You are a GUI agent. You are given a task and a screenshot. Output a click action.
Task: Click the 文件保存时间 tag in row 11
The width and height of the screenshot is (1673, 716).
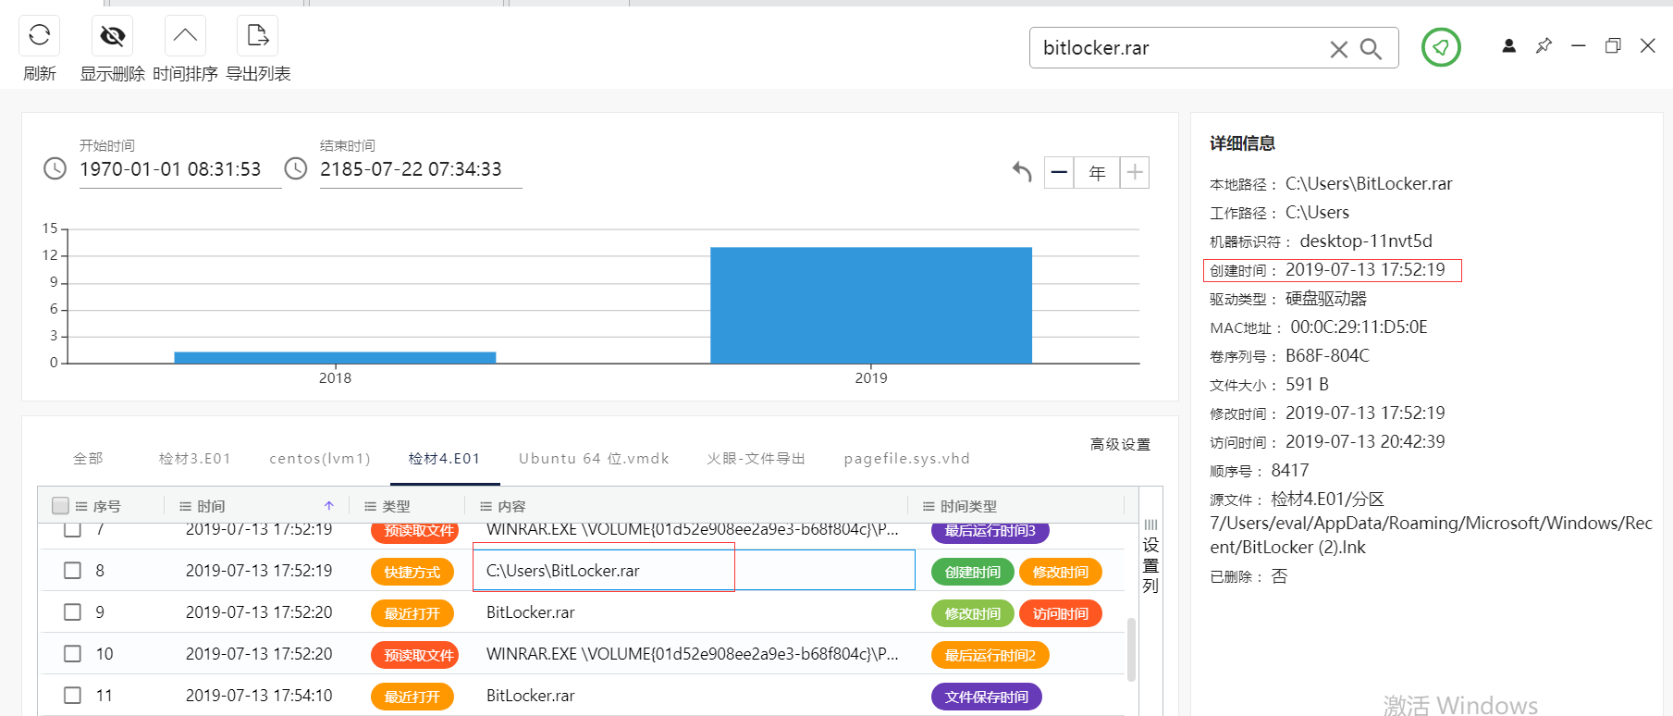[x=987, y=697]
